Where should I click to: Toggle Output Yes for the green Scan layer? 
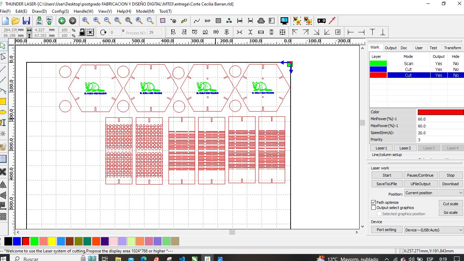point(438,63)
